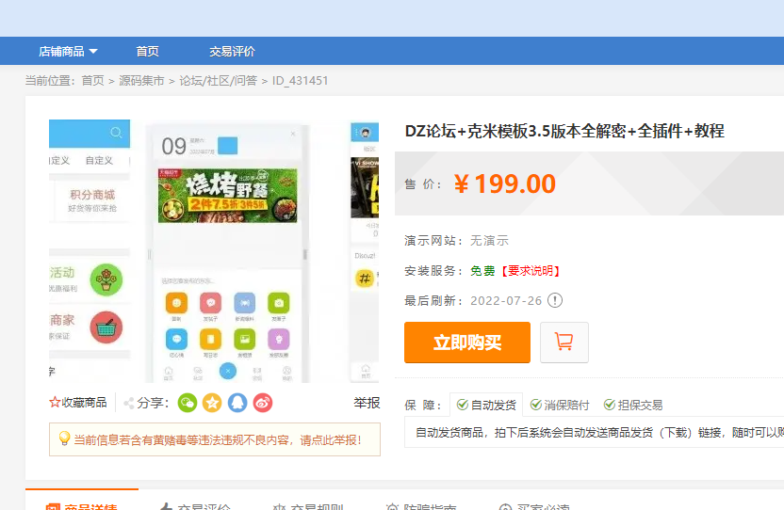Screen dimensions: 784x510
Task: Click the 举报 link under the image
Action: click(367, 403)
